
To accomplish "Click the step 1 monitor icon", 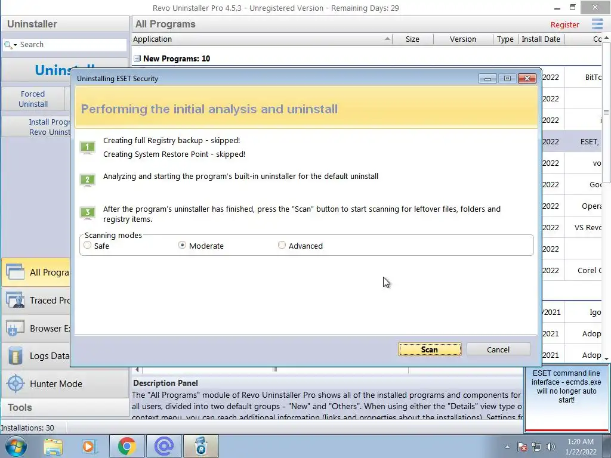I will pyautogui.click(x=88, y=148).
